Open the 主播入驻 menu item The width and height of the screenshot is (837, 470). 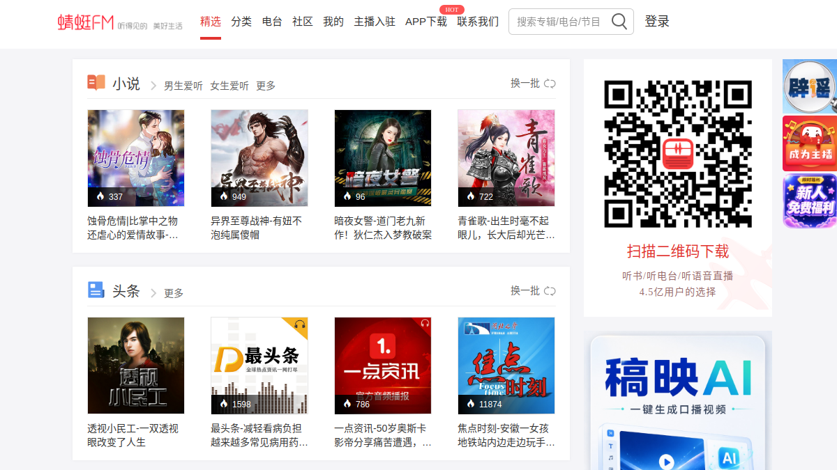(375, 22)
